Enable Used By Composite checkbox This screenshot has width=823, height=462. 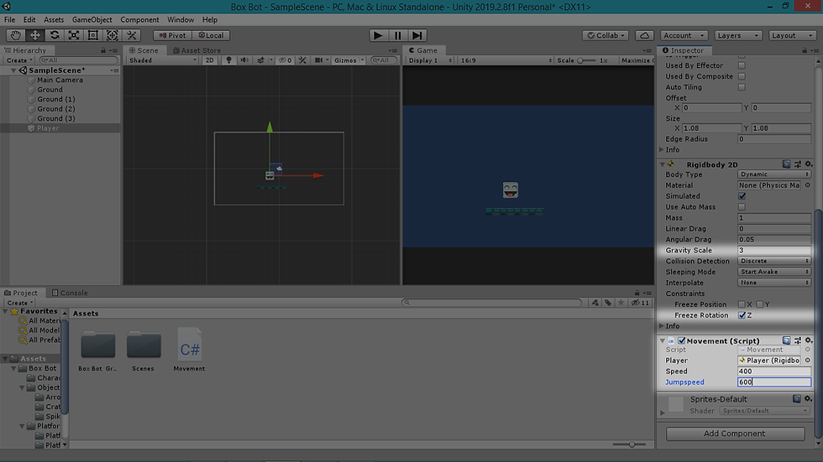click(x=742, y=76)
